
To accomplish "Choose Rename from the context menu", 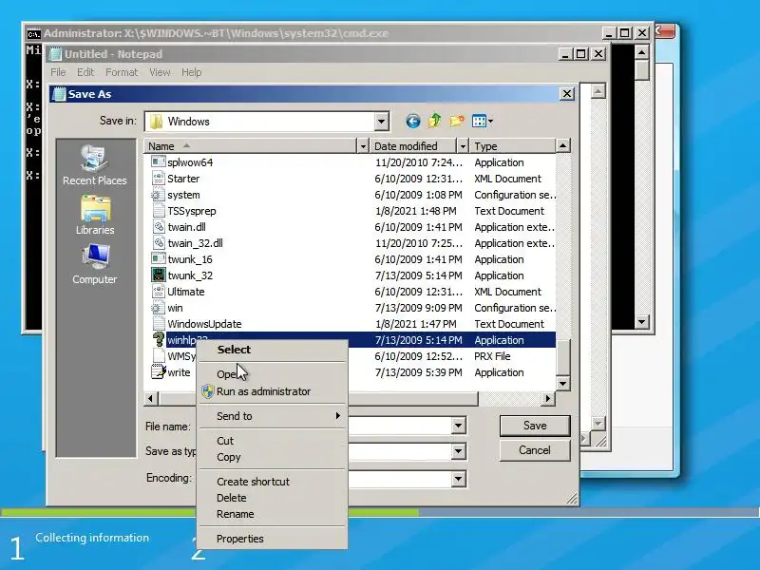I will tap(273, 514).
